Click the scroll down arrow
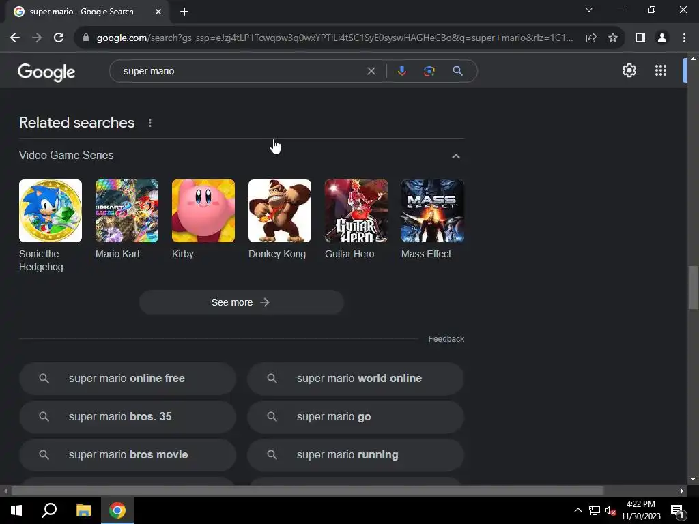Viewport: 699px width, 524px height. pyautogui.click(x=694, y=479)
